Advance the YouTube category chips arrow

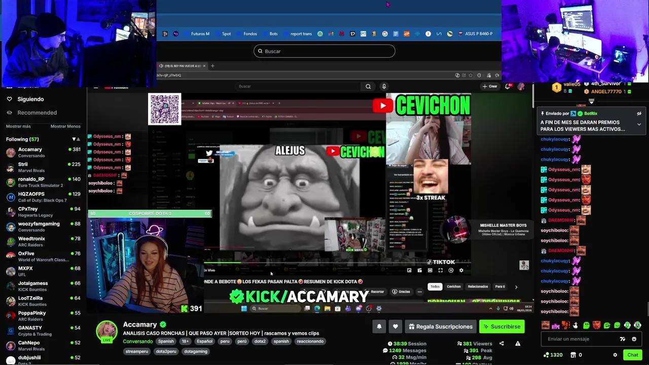click(x=516, y=287)
